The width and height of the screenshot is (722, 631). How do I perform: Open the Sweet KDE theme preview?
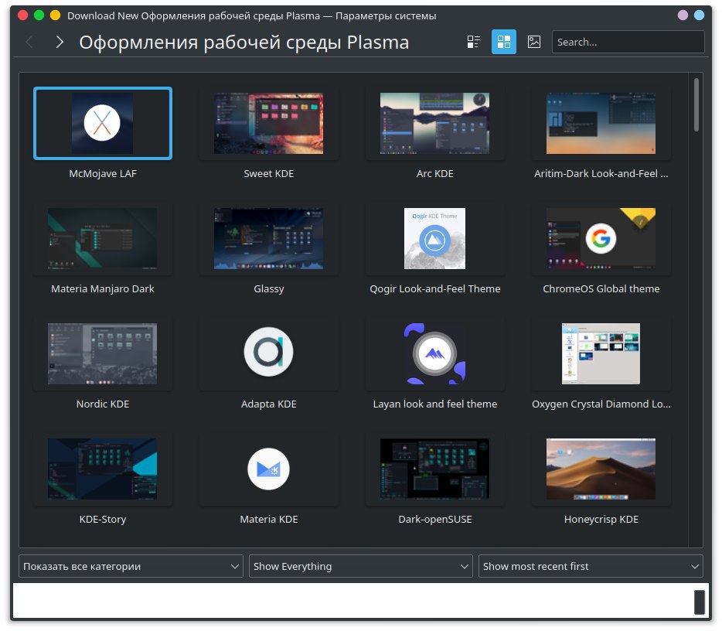pos(268,124)
